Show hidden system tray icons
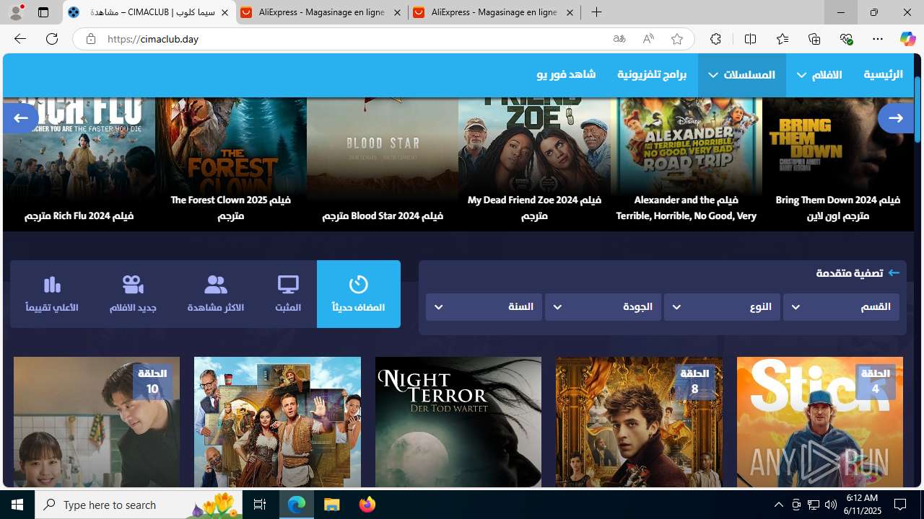This screenshot has height=519, width=924. [x=778, y=505]
